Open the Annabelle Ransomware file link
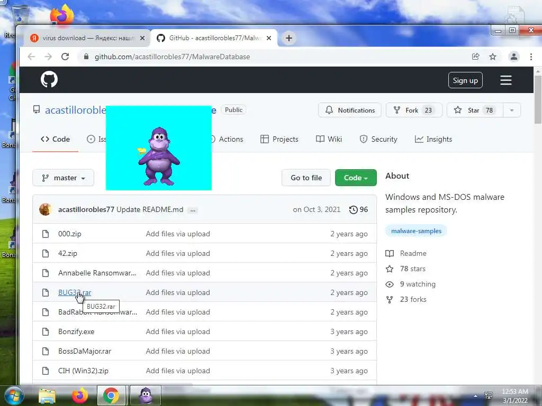The height and width of the screenshot is (406, 542). click(x=97, y=273)
